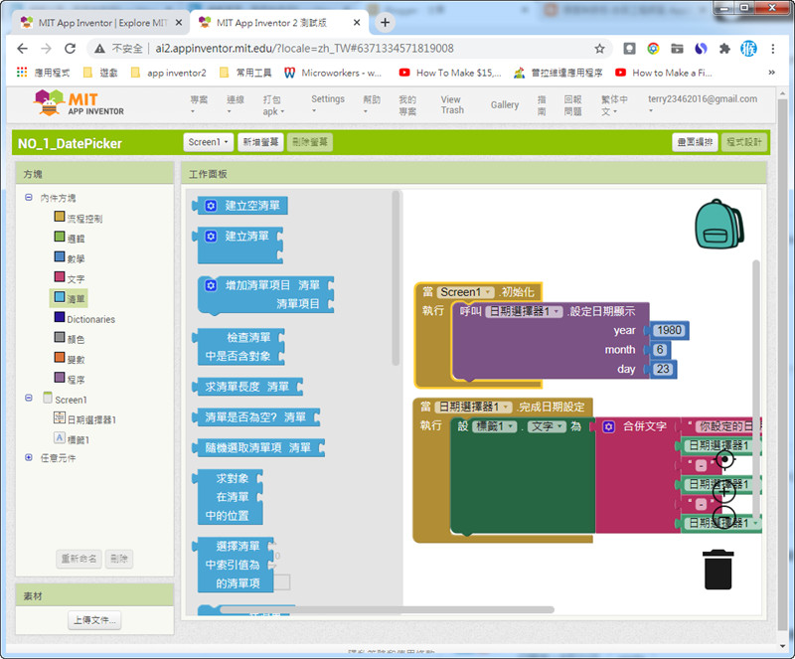This screenshot has width=795, height=659.
Task: Click the flyout vertical scrollbar
Action: [396, 278]
